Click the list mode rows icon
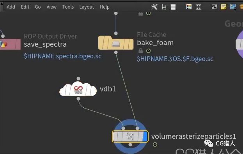 click(x=173, y=7)
